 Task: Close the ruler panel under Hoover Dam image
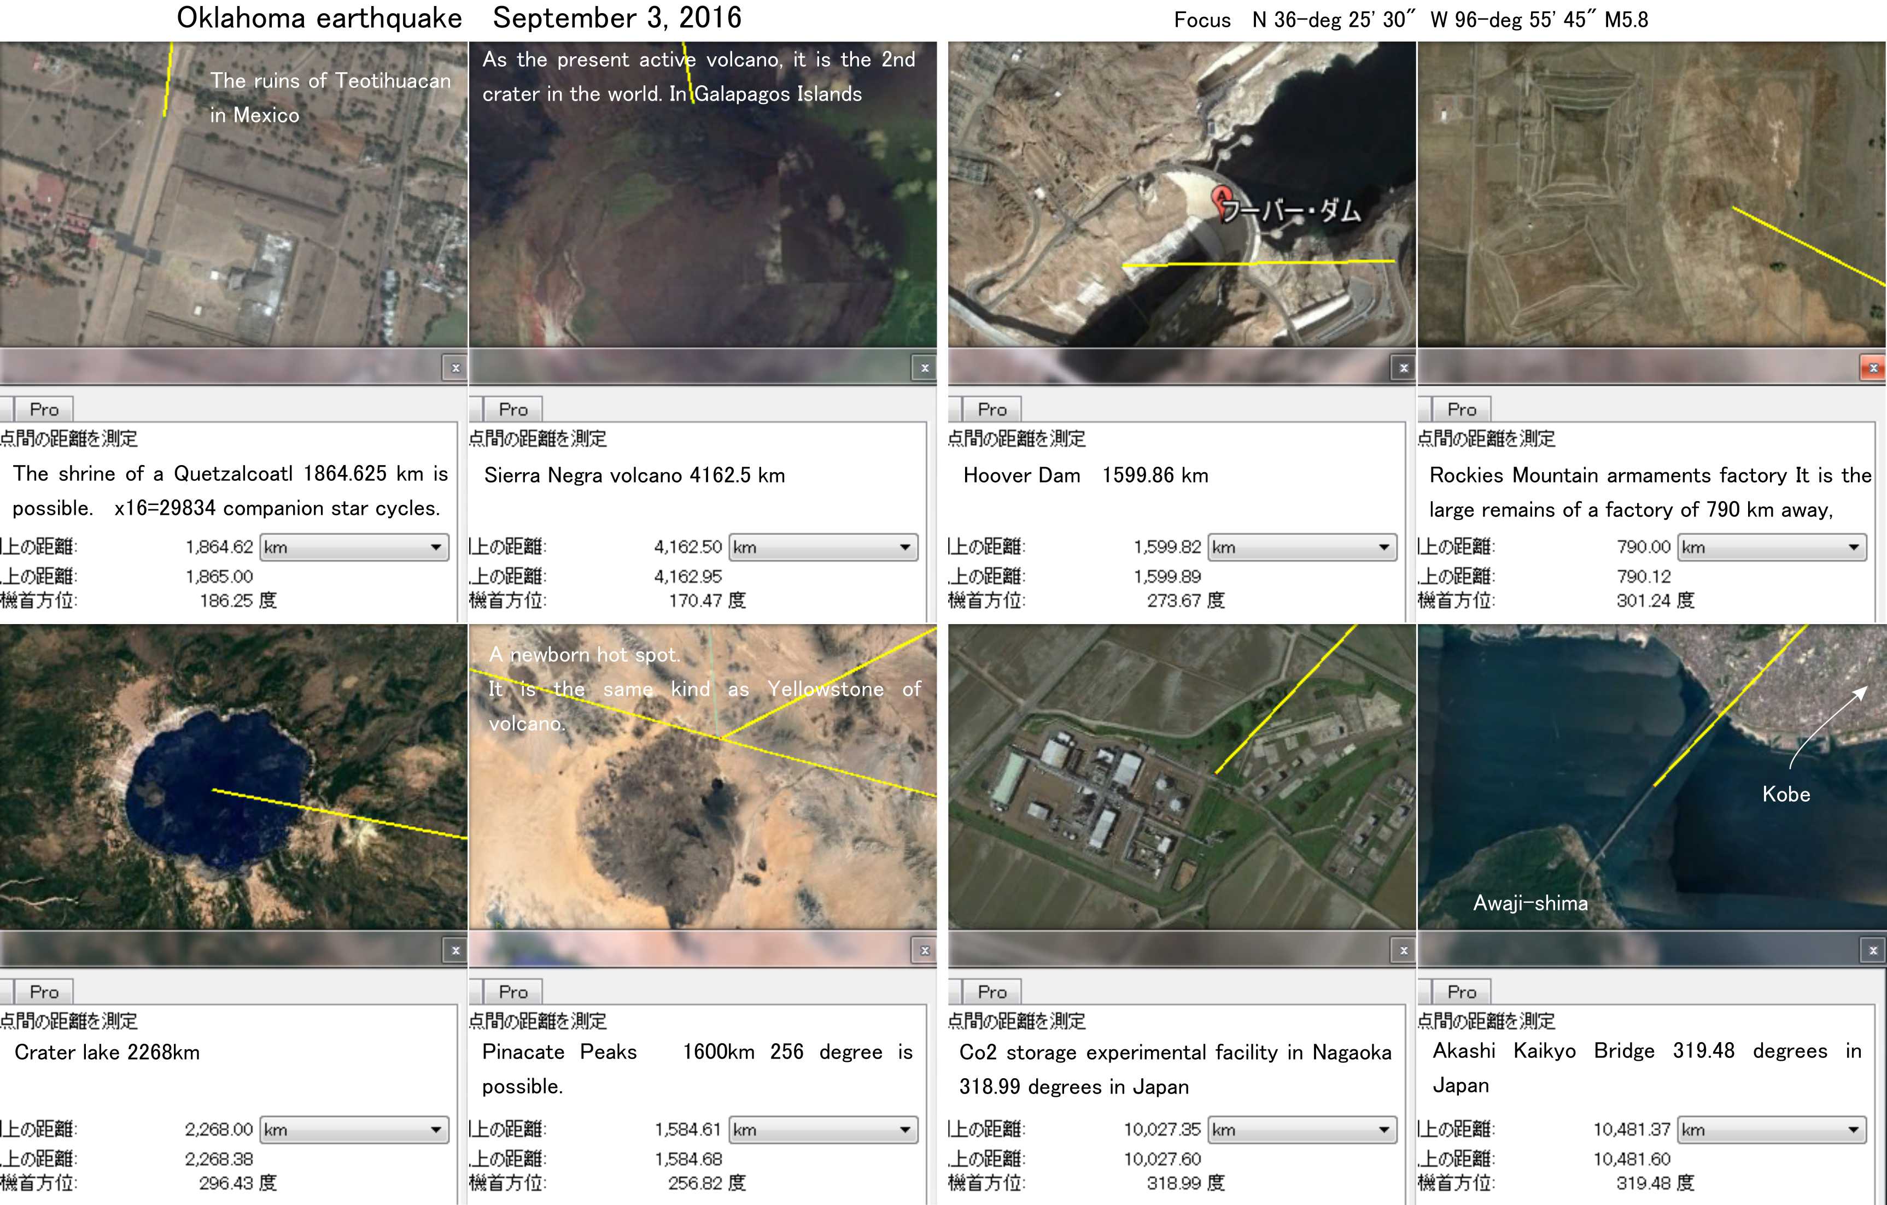[x=1404, y=368]
